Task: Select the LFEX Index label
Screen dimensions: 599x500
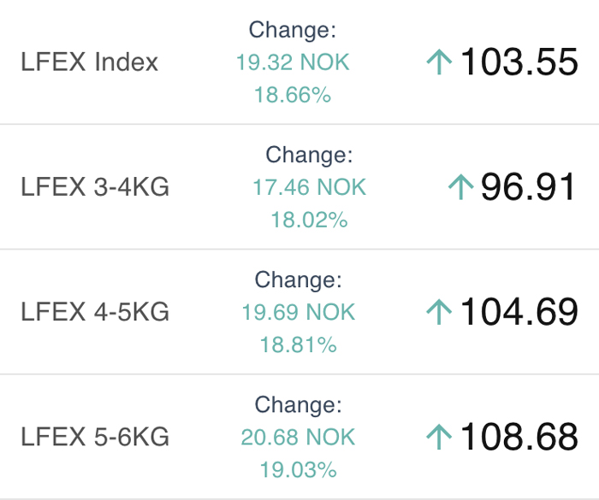Action: click(89, 62)
